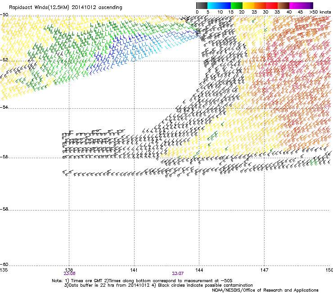
Task: Click the -58 latitude label
Action: [x=4, y=209]
